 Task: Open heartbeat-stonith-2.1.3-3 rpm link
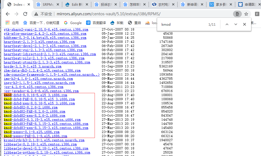click(x=47, y=62)
